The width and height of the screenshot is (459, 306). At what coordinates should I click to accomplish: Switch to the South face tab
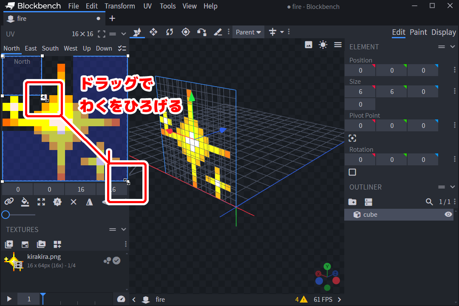pos(50,48)
